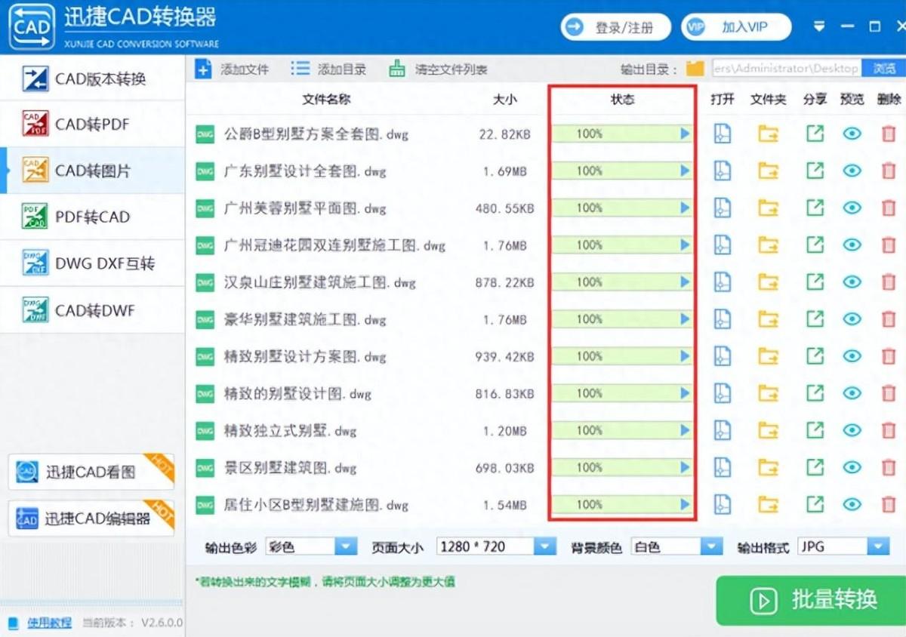
Task: Click the 文件名称 column header
Action: point(326,99)
